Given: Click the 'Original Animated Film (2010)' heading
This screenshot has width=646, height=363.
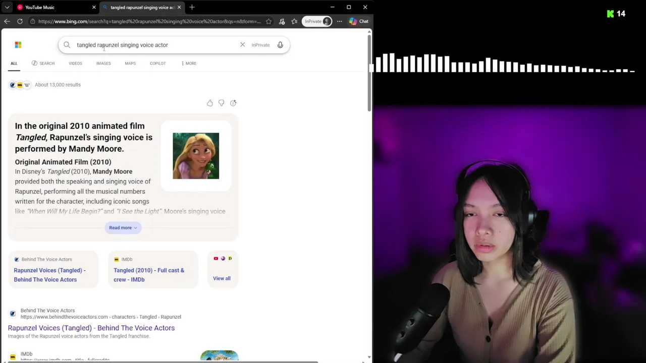Looking at the screenshot, I should 63,162.
